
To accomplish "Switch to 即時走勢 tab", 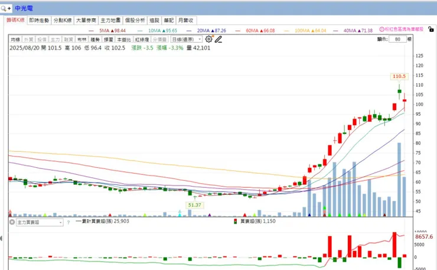I will pos(39,20).
